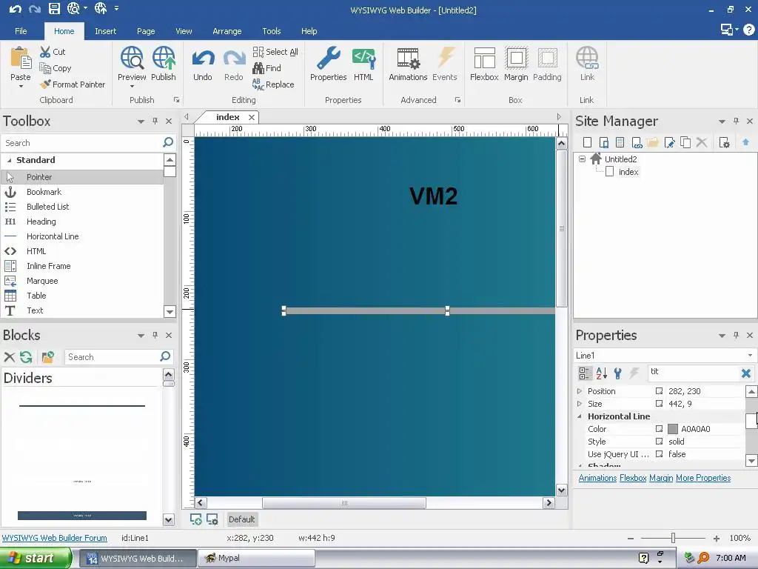Open the Replace tool
This screenshot has width=758, height=569.
point(273,84)
